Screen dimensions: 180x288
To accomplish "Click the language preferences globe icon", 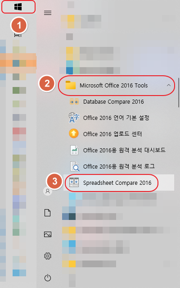I will 74,118.
